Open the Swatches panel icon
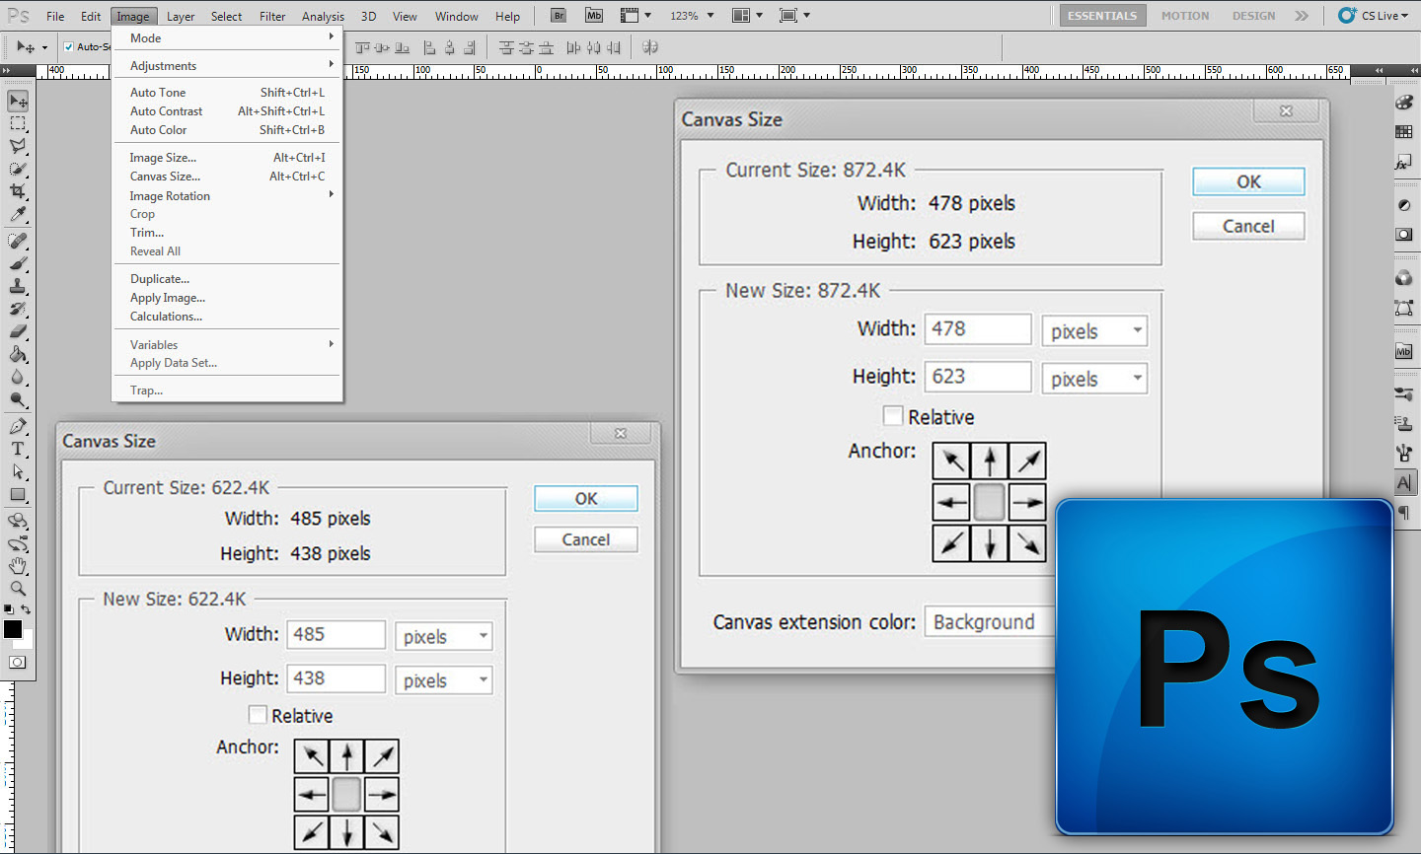The image size is (1421, 854). [x=1404, y=132]
